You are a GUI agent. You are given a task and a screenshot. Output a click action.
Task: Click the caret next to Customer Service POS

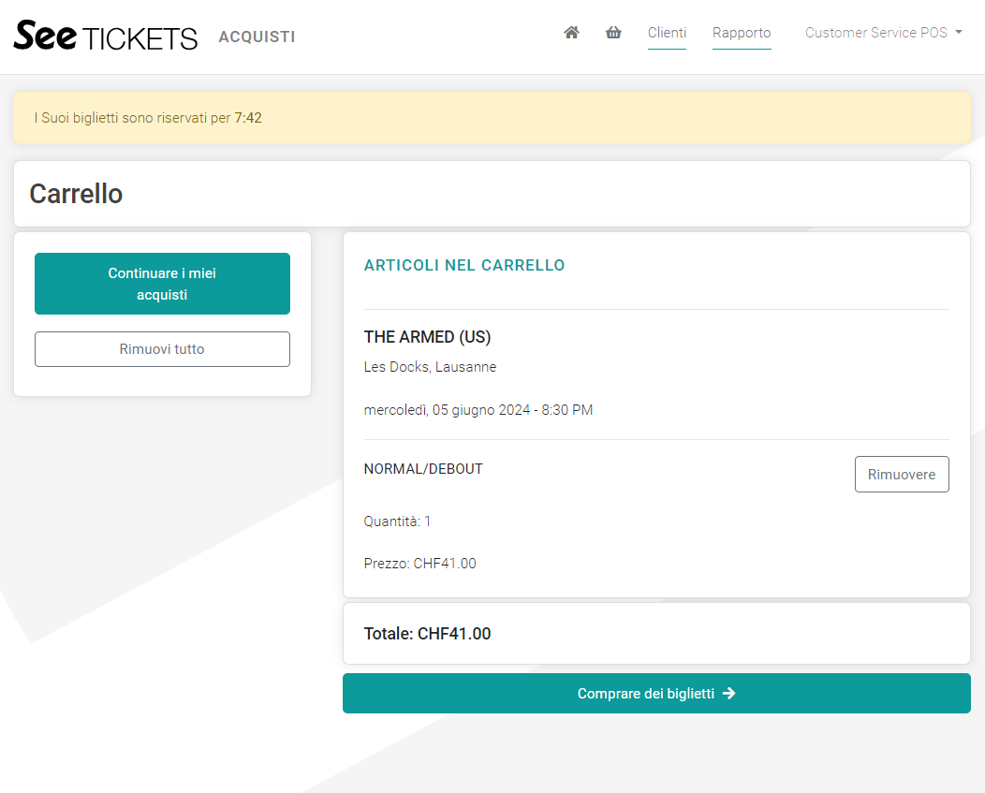959,33
